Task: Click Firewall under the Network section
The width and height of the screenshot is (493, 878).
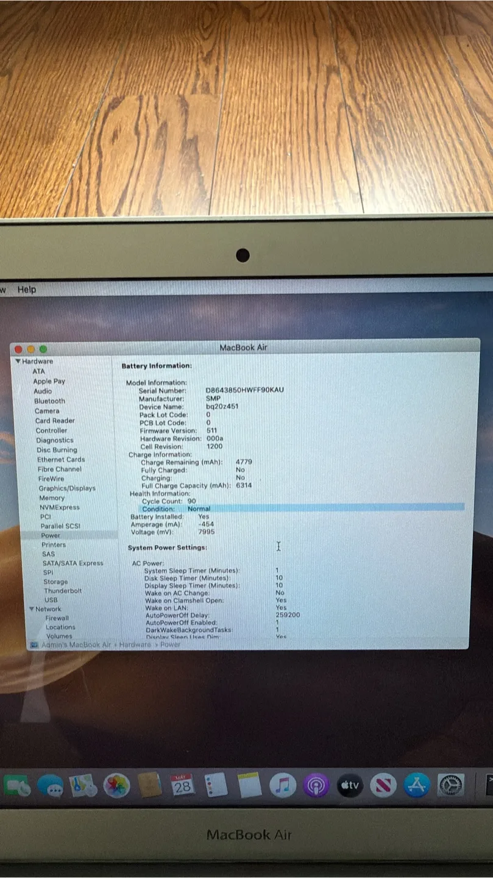Action: 57,618
